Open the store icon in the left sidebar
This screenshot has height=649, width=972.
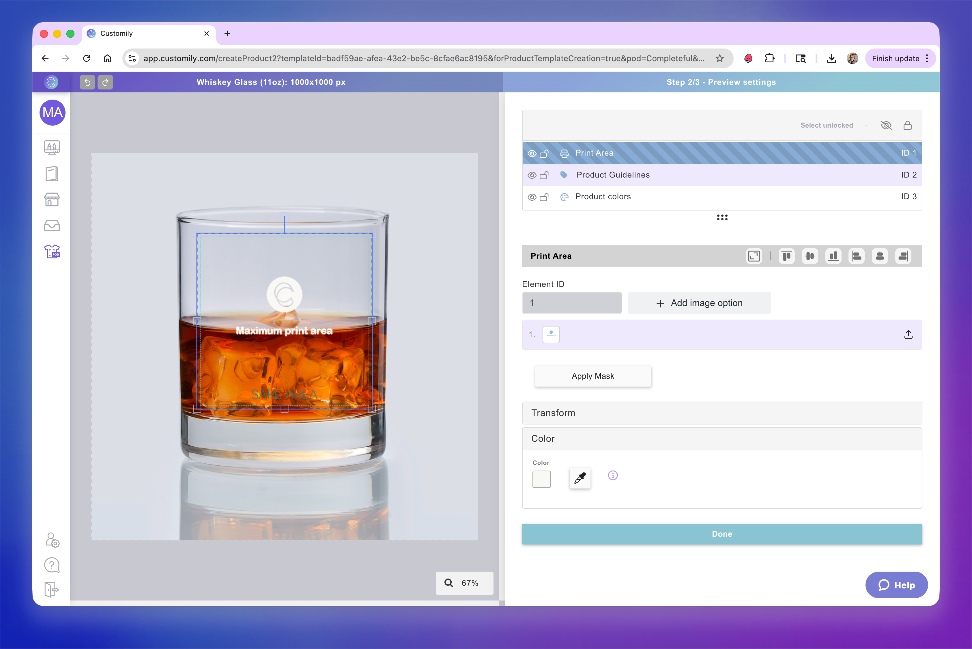coord(52,199)
